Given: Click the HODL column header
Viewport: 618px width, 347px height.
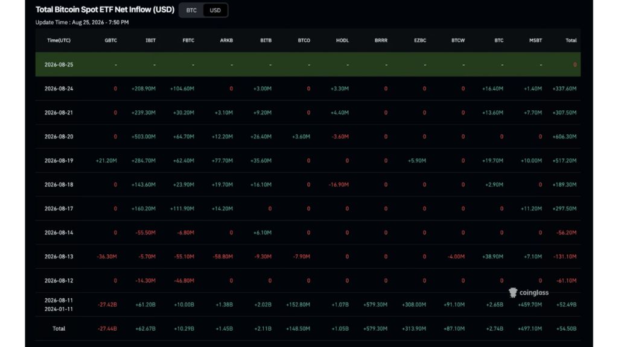Looking at the screenshot, I should pos(343,40).
